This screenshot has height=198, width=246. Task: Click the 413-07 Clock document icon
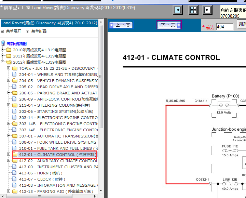pyautogui.click(x=14, y=179)
